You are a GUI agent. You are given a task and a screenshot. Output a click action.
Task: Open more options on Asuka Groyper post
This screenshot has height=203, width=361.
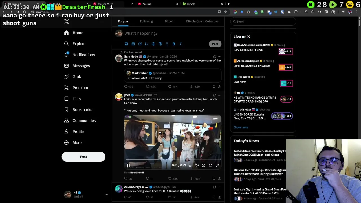pos(220,187)
